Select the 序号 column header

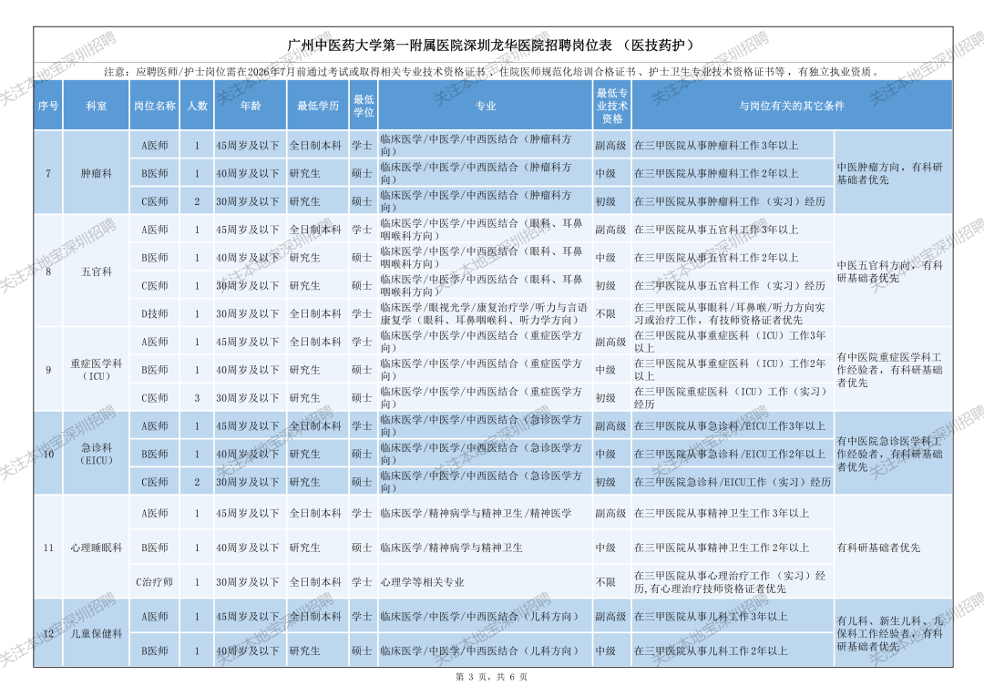(48, 106)
